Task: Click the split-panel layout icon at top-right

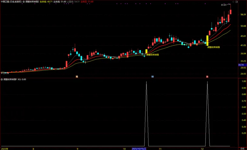Action: (x=236, y=2)
